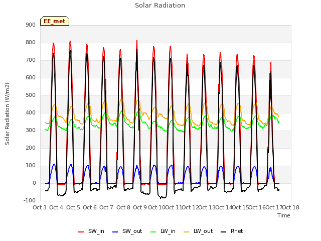The height and width of the screenshot is (241, 321).
Task: Click the 900 y-axis tick label
Action: (x=31, y=25)
